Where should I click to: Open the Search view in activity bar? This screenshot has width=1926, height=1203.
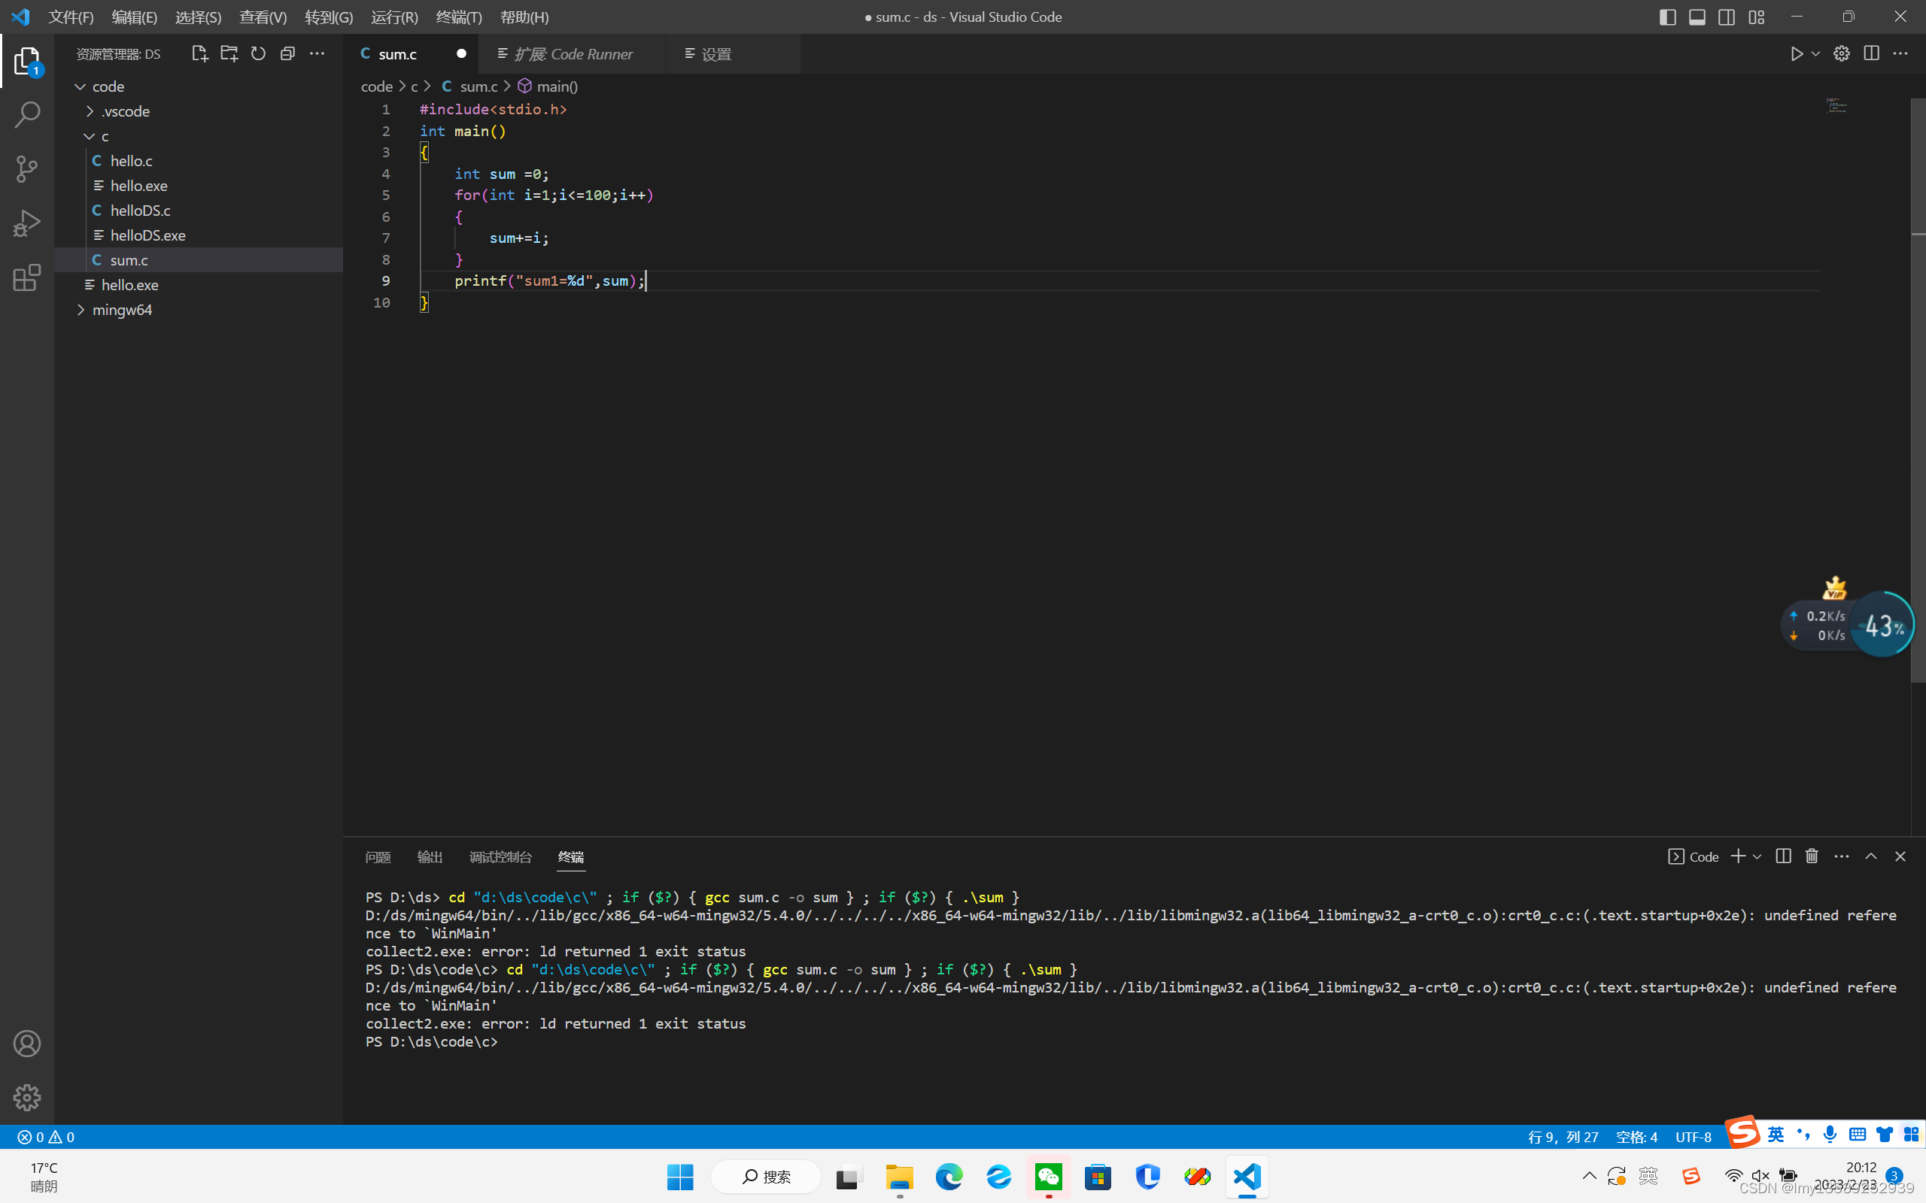point(27,115)
